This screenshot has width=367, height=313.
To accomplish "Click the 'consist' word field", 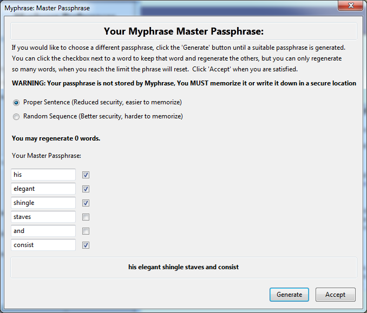I will point(43,245).
